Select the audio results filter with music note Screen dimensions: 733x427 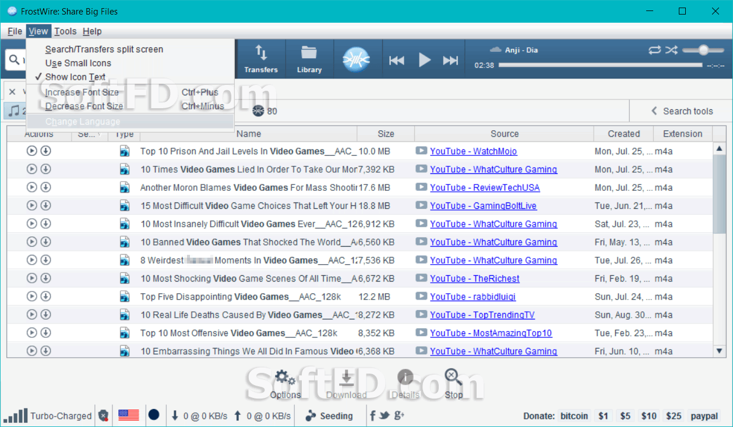pos(16,111)
